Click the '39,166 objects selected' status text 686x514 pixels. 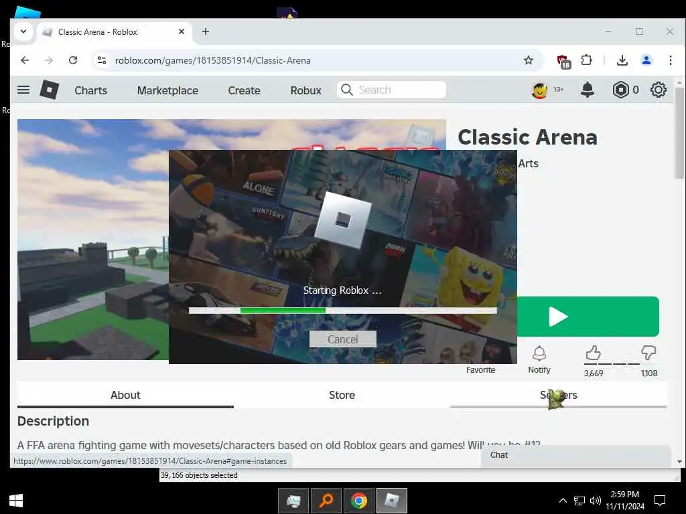coord(199,475)
